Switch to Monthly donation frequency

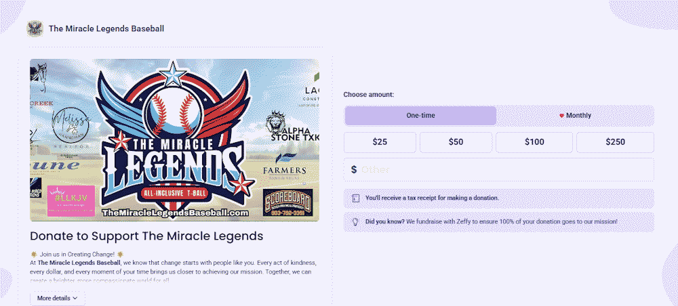[575, 116]
